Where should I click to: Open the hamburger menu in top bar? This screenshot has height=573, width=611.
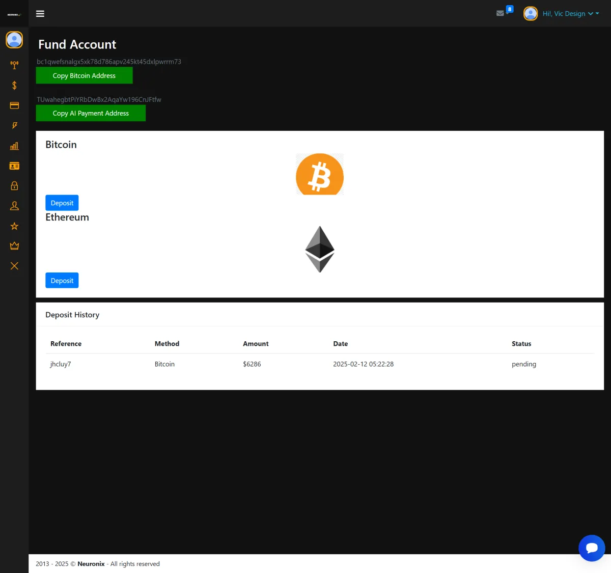[40, 14]
